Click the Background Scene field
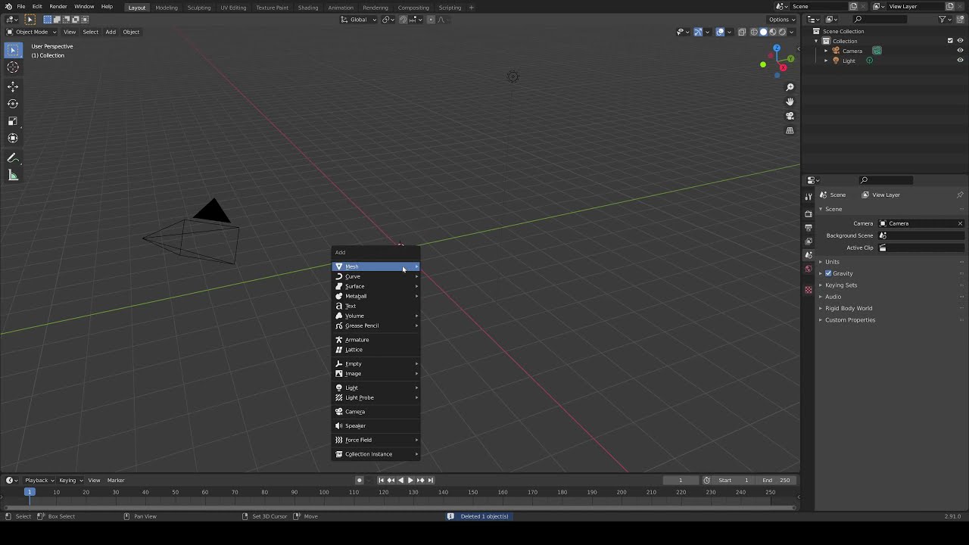 point(921,235)
